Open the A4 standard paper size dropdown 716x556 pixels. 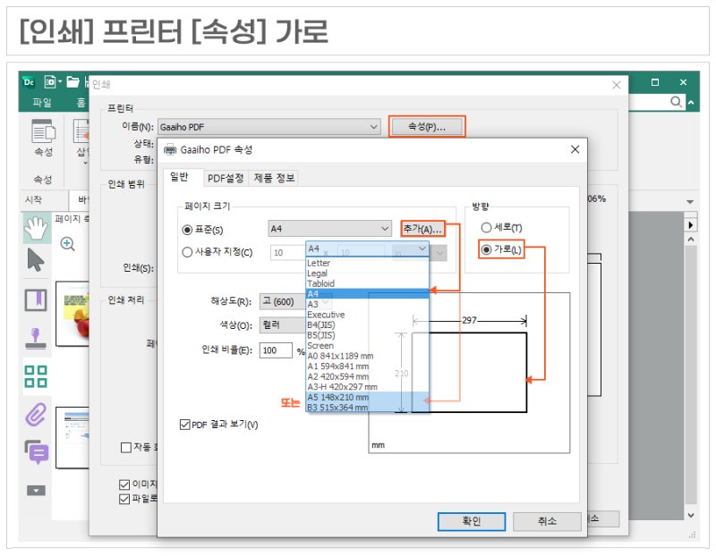coord(384,228)
